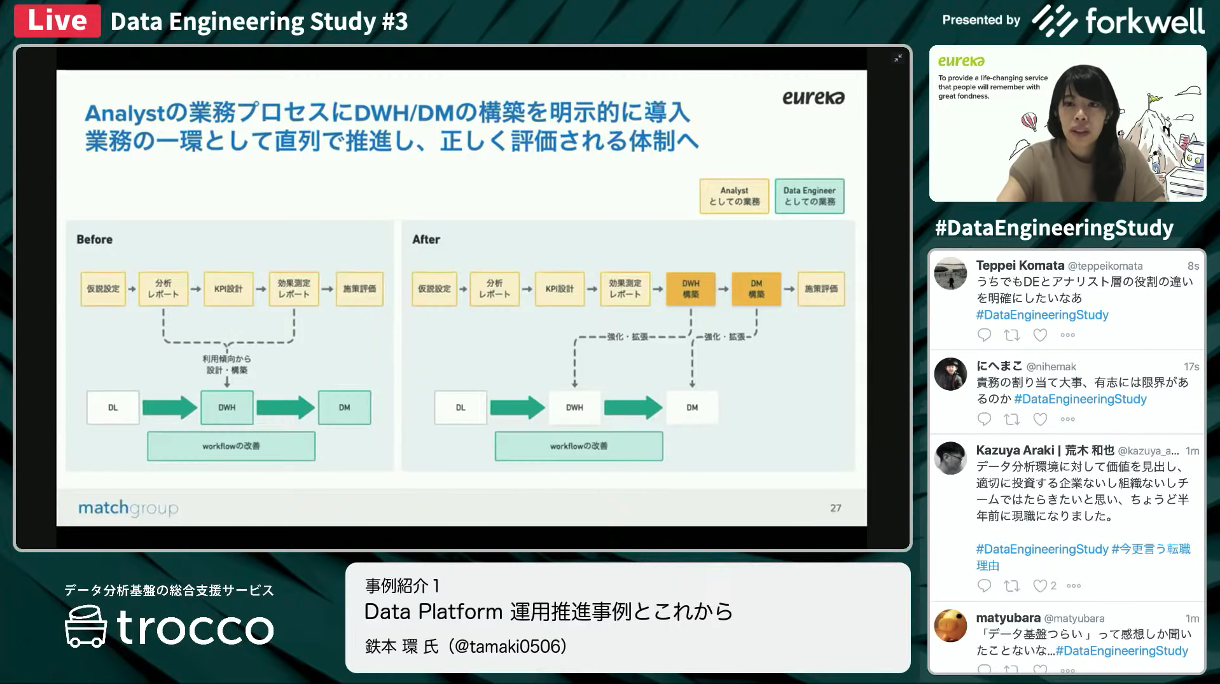The width and height of the screenshot is (1220, 684).
Task: Click the #DataEngineeringStudy heading above tweets
Action: pos(1054,228)
